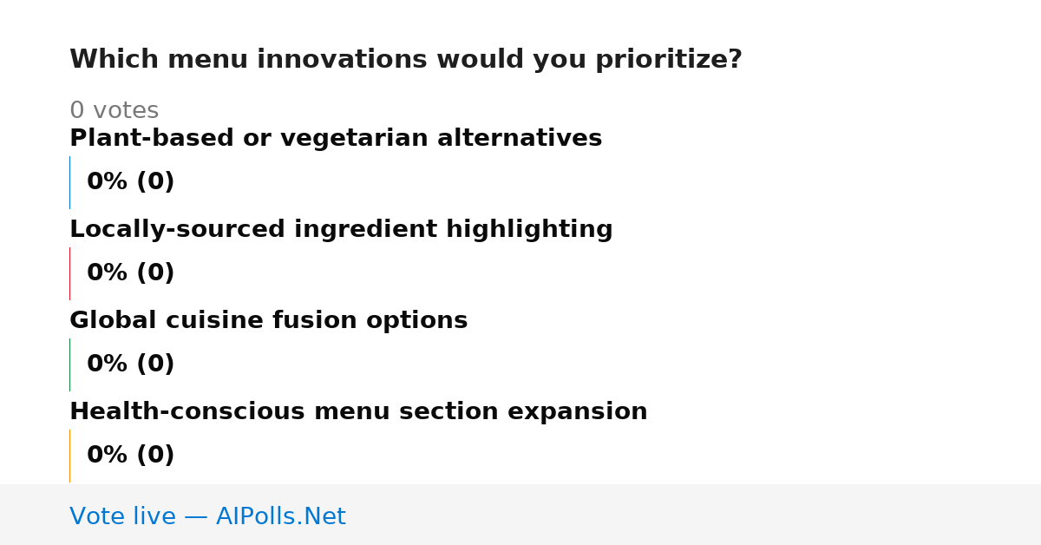Select the 0 votes count text
Screen dimensions: 1041x545
114,111
